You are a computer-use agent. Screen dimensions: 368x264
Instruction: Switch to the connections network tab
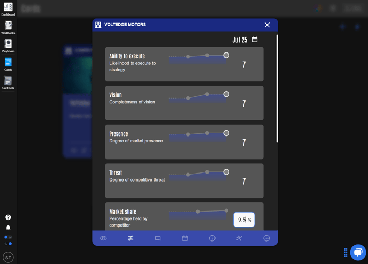(239, 238)
